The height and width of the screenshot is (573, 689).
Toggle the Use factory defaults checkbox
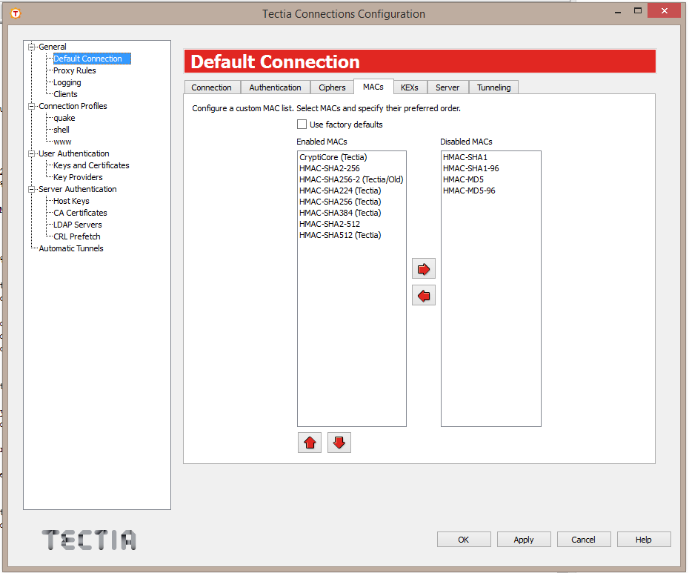pyautogui.click(x=302, y=125)
